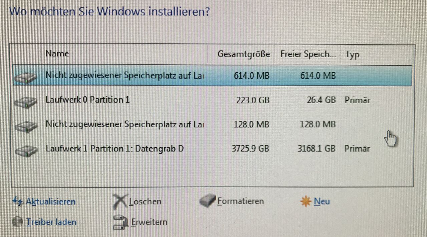Click drive icon of Laufwerk 0 Partition 1
427x237 pixels.
26,102
